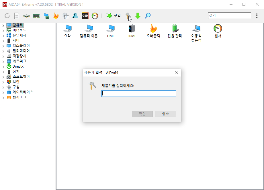
Task: Open the Report document icon
Action: tap(17, 16)
